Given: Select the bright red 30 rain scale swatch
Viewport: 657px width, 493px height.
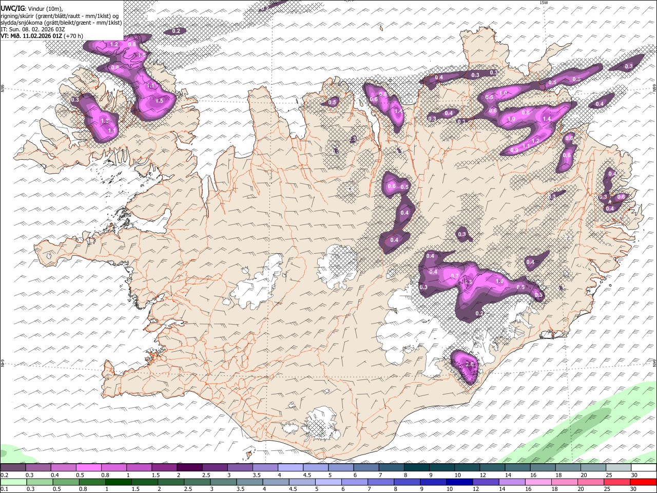Looking at the screenshot, I should tap(643, 482).
